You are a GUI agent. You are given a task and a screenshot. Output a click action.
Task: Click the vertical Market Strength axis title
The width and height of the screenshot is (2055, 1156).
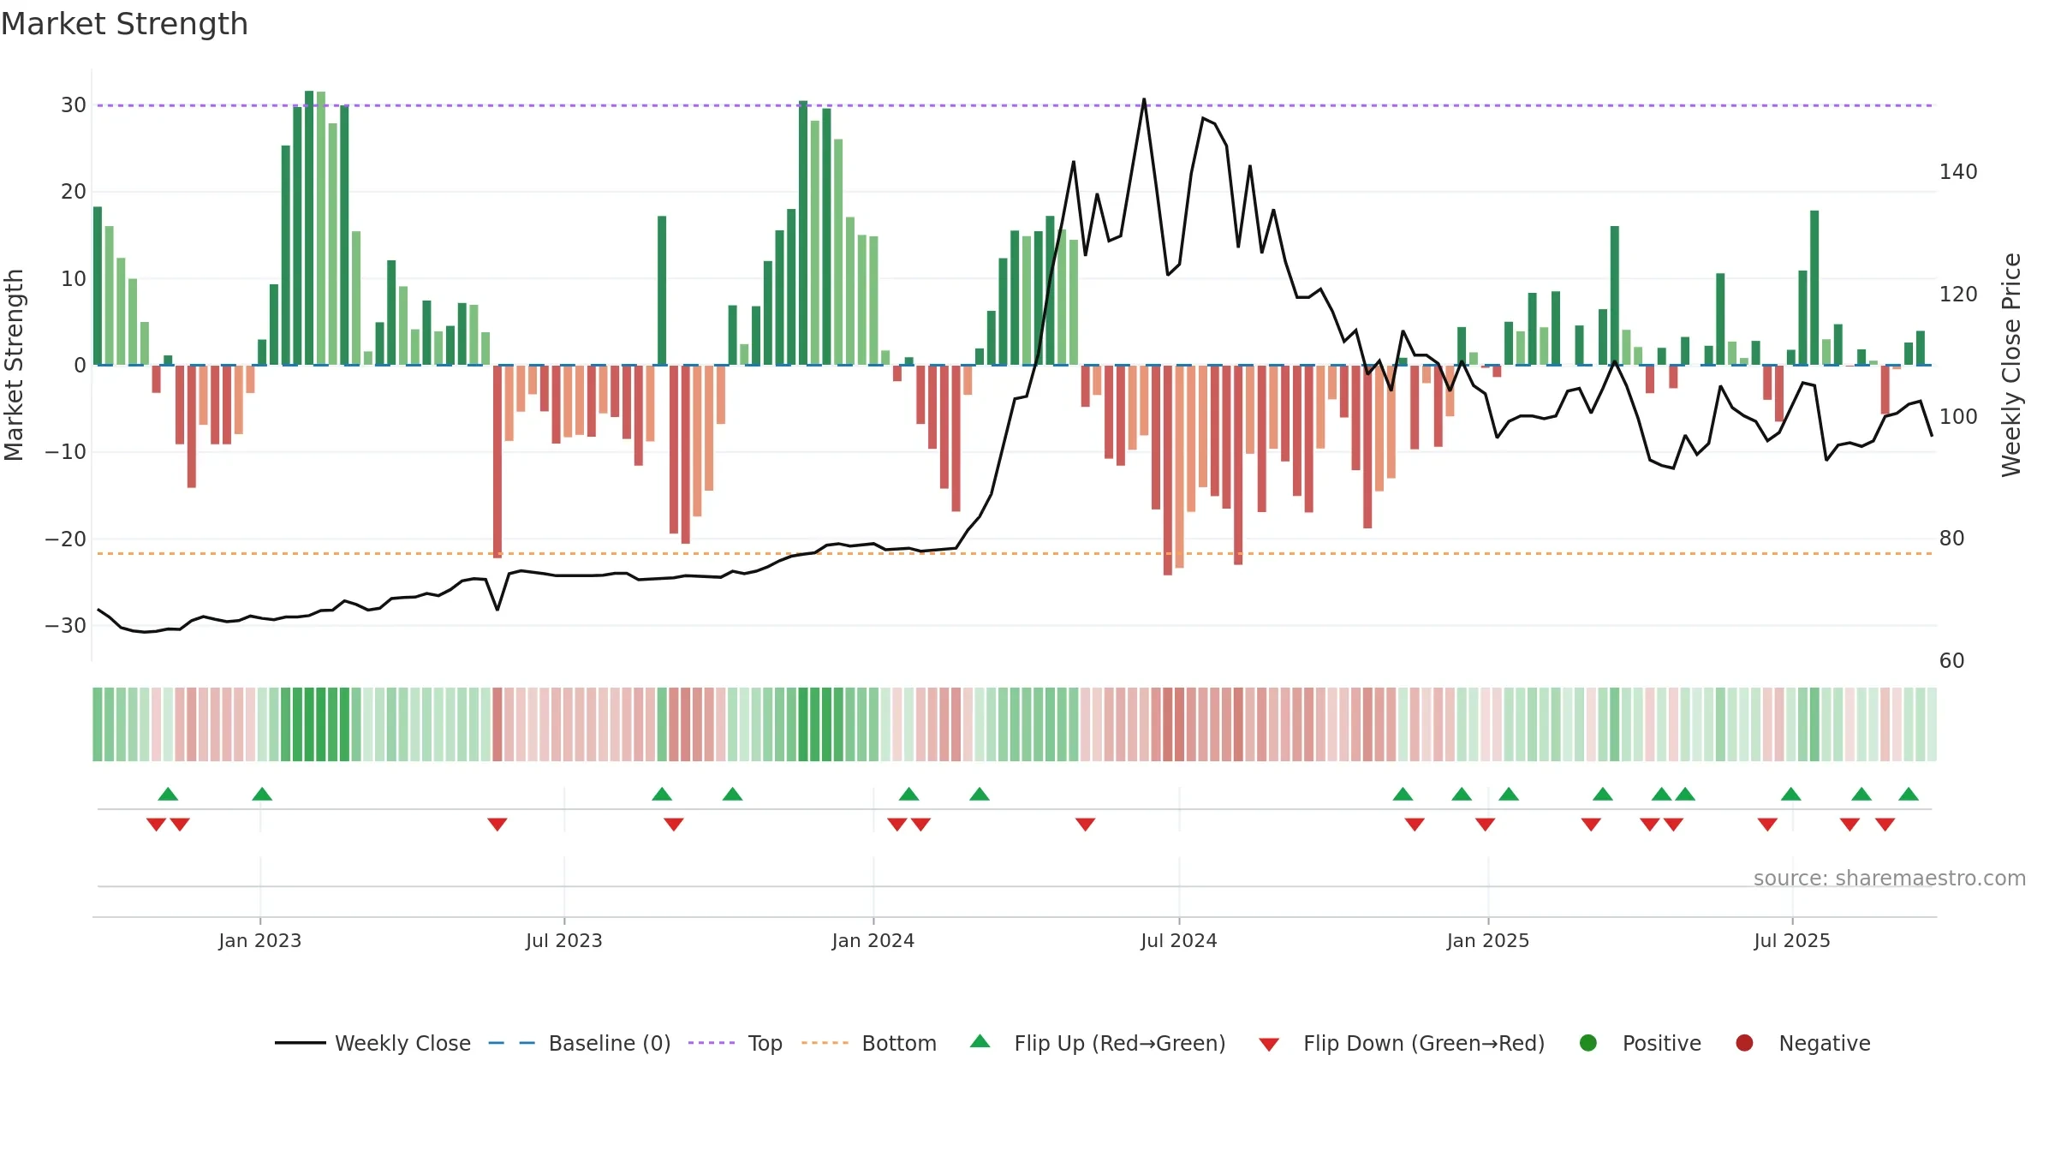[14, 365]
